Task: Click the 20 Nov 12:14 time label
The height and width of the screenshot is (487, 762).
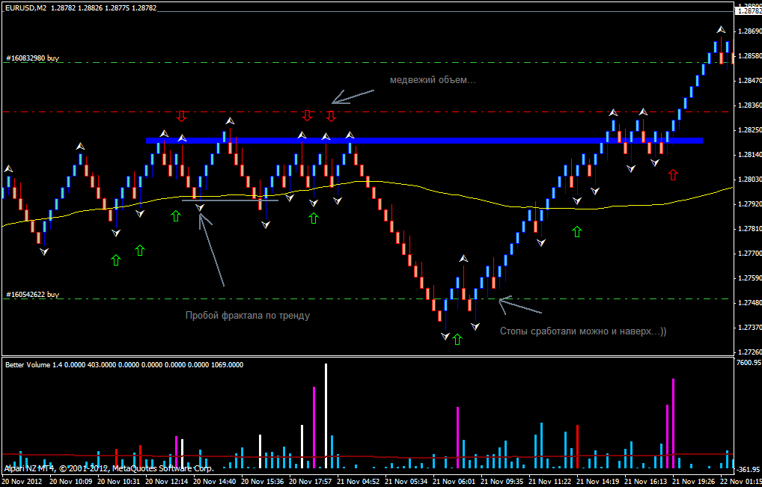Action: pos(168,482)
